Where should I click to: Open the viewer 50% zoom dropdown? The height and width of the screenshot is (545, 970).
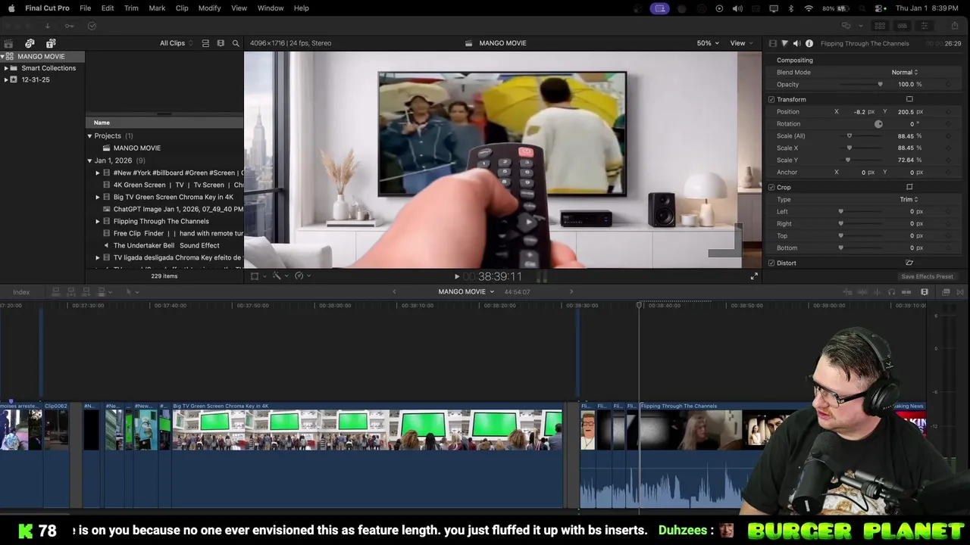[x=708, y=43]
